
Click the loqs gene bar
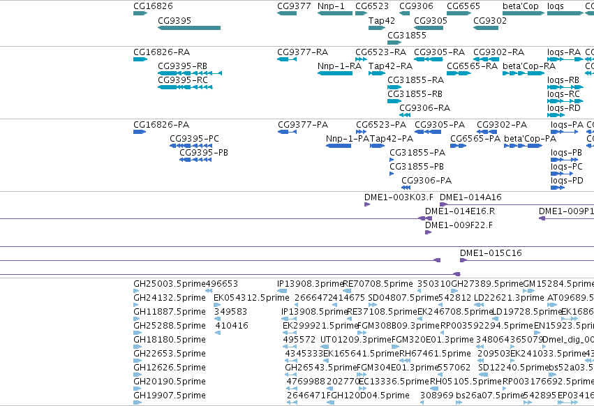[x=565, y=13]
